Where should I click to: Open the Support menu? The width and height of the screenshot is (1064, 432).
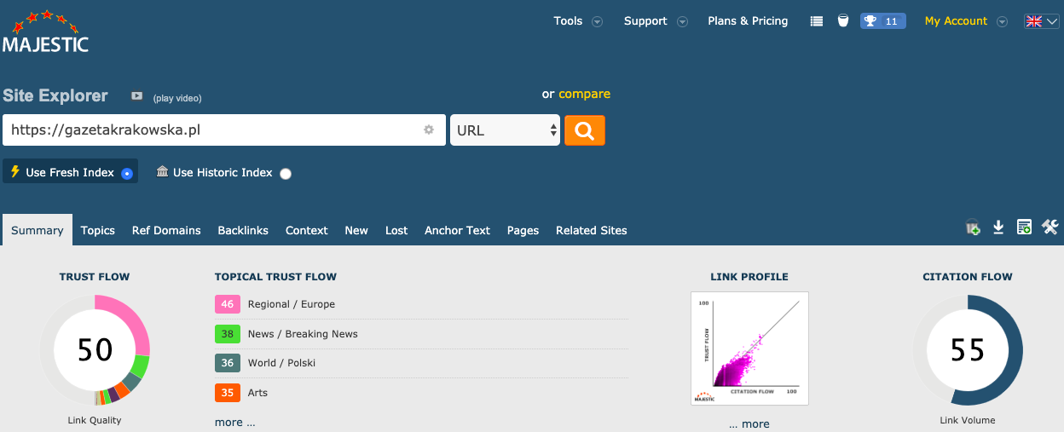(x=645, y=21)
